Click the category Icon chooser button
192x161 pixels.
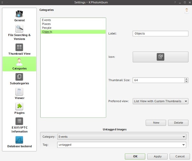[x=160, y=57]
